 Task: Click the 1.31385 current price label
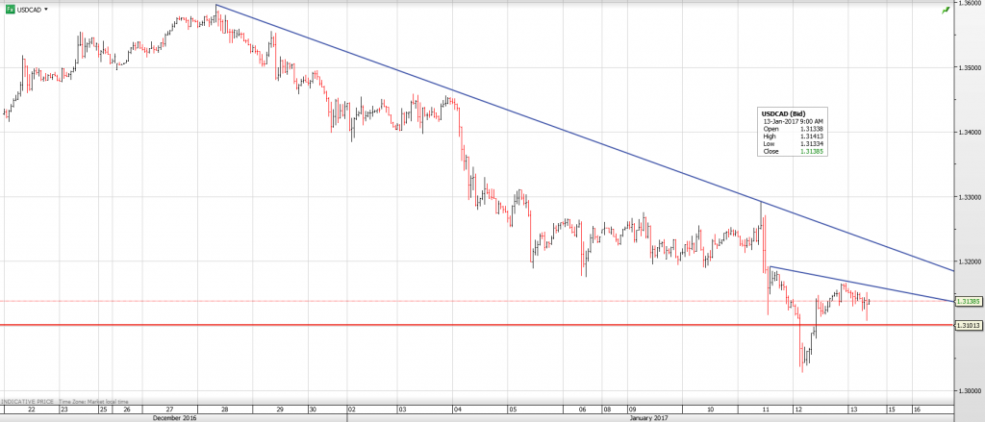click(968, 301)
